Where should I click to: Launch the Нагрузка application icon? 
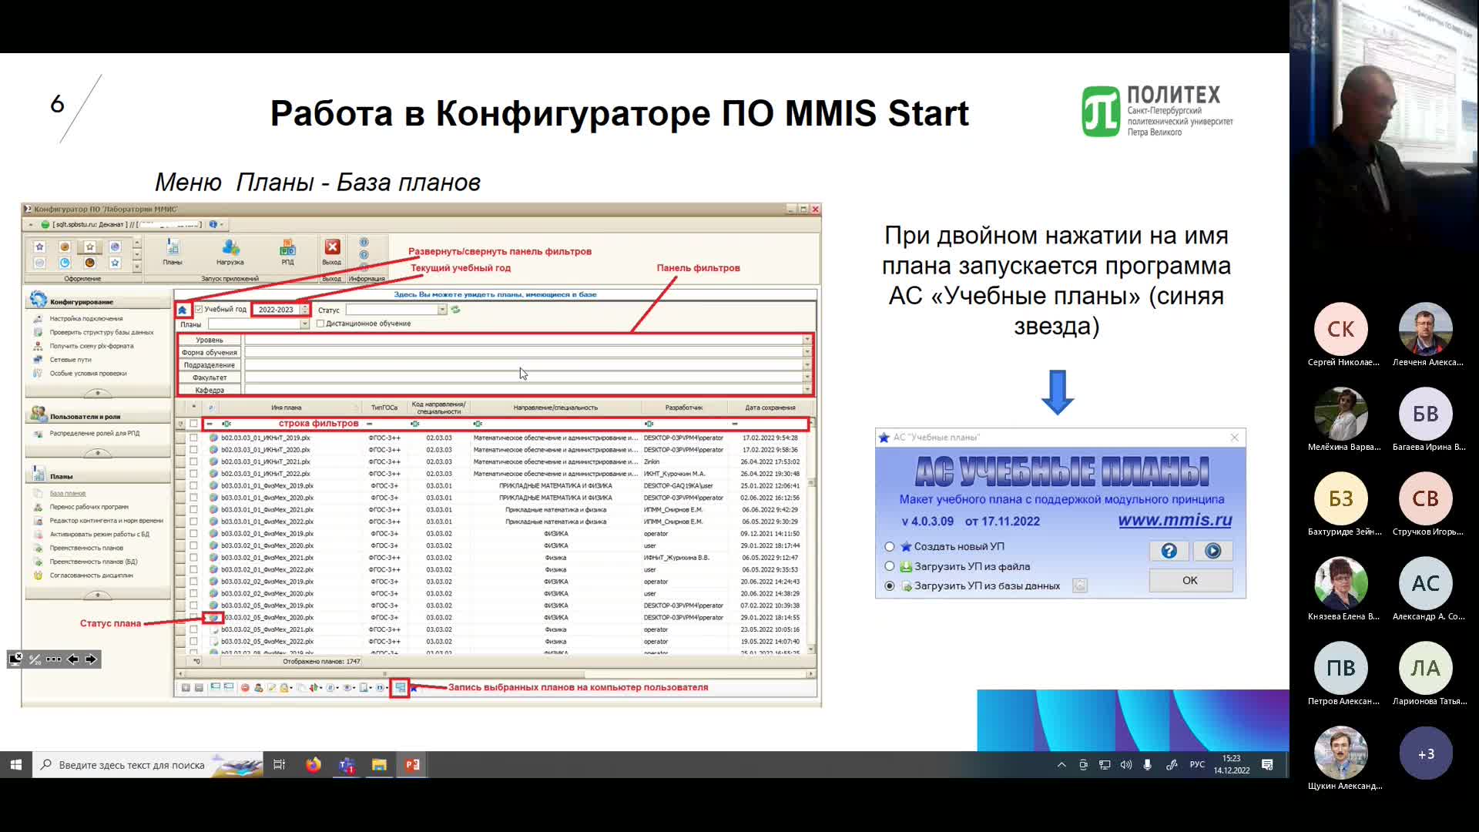click(230, 251)
